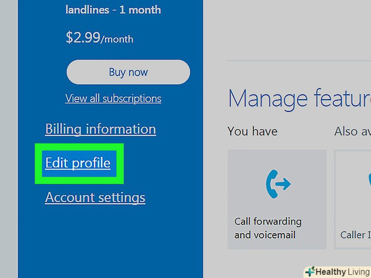Image resolution: width=371 pixels, height=278 pixels.
Task: Open the Caller ID feature tile
Action: [353, 199]
